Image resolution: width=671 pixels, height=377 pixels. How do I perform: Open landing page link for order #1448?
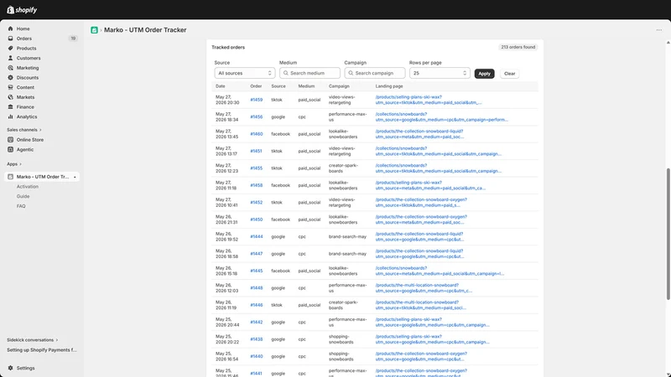(x=424, y=287)
